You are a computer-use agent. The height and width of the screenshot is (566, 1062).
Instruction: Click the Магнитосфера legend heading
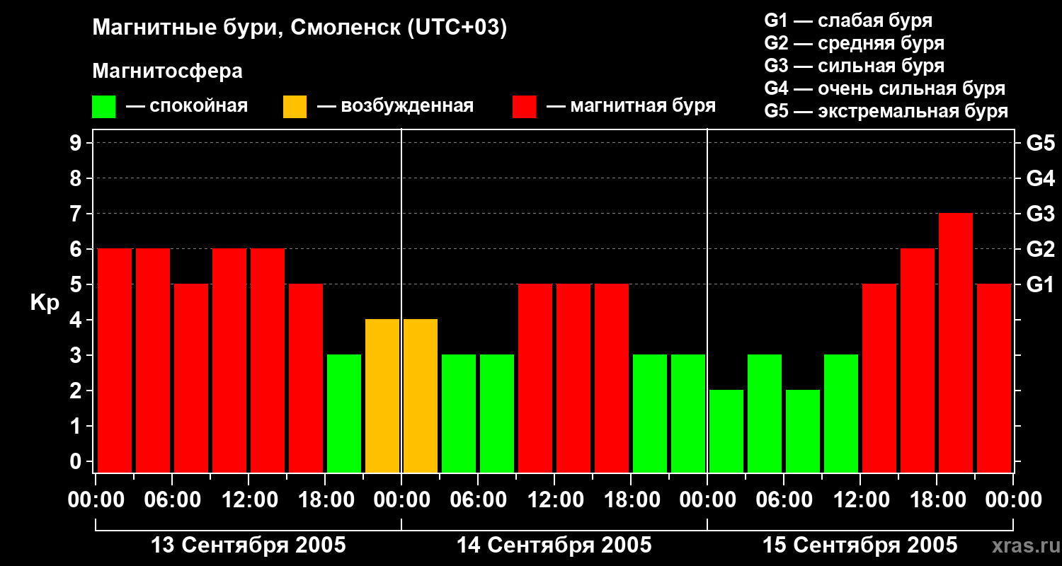coord(167,71)
